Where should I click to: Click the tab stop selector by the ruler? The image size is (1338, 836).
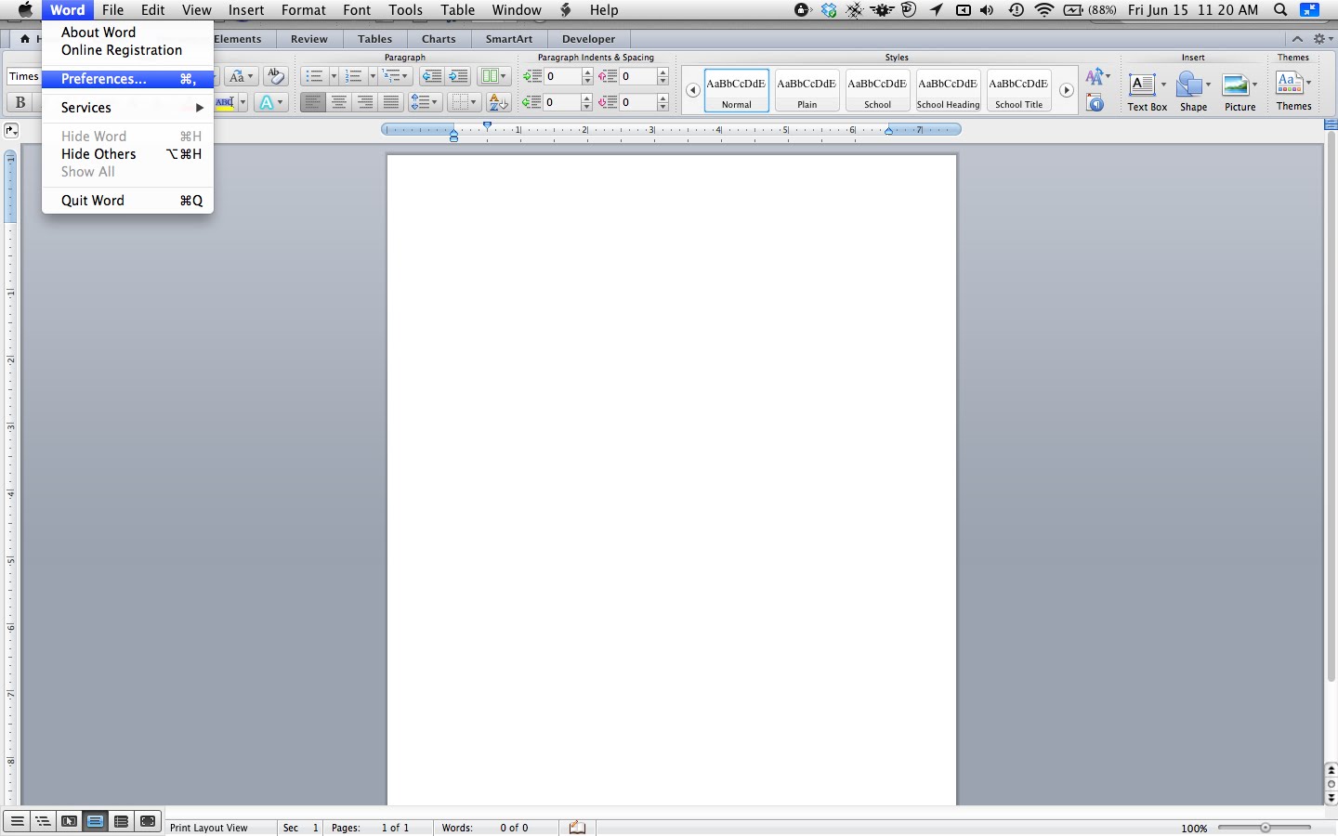[11, 131]
